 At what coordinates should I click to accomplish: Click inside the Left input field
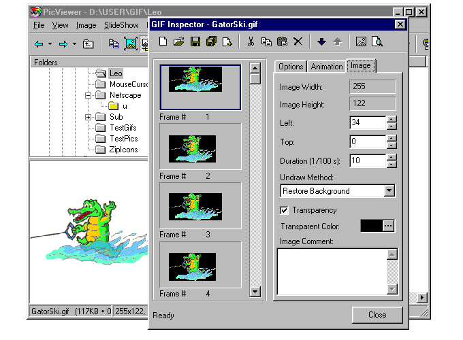point(368,122)
